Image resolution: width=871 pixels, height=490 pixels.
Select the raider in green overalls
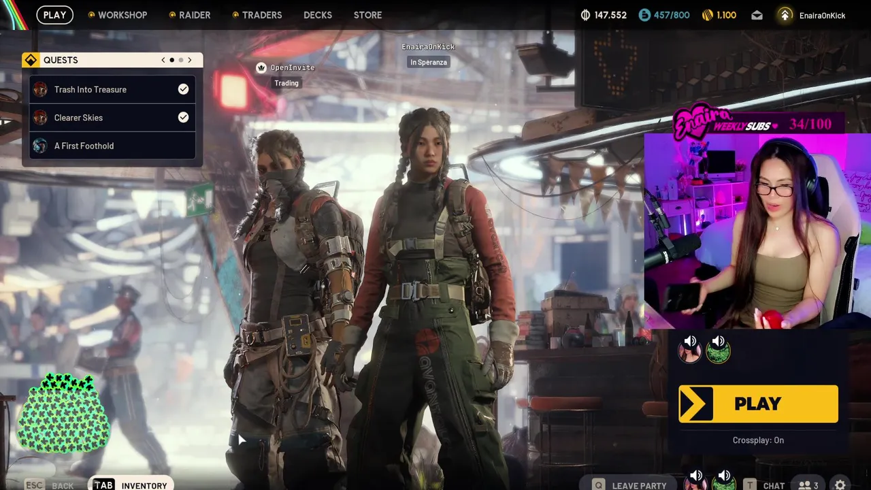[x=431, y=299]
